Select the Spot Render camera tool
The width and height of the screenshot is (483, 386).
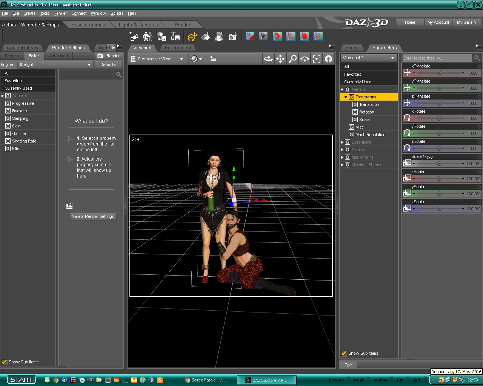(x=233, y=36)
